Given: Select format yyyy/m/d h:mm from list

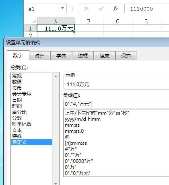Looking at the screenshot, I should [82, 119].
